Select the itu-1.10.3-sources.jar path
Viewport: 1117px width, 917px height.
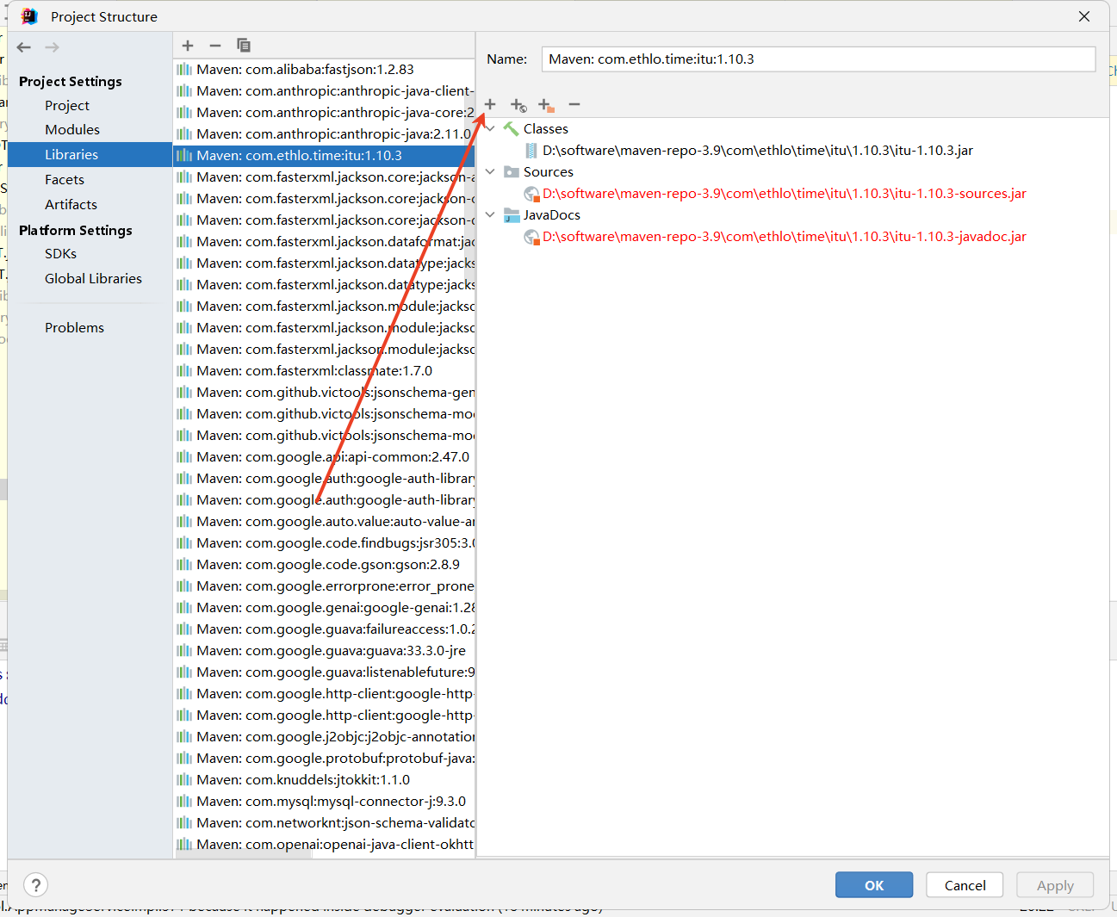784,193
